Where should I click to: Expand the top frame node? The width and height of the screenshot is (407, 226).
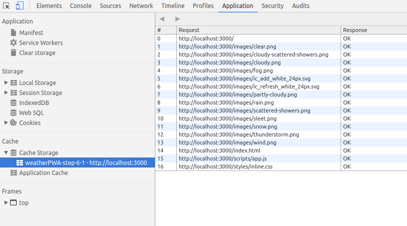point(5,202)
